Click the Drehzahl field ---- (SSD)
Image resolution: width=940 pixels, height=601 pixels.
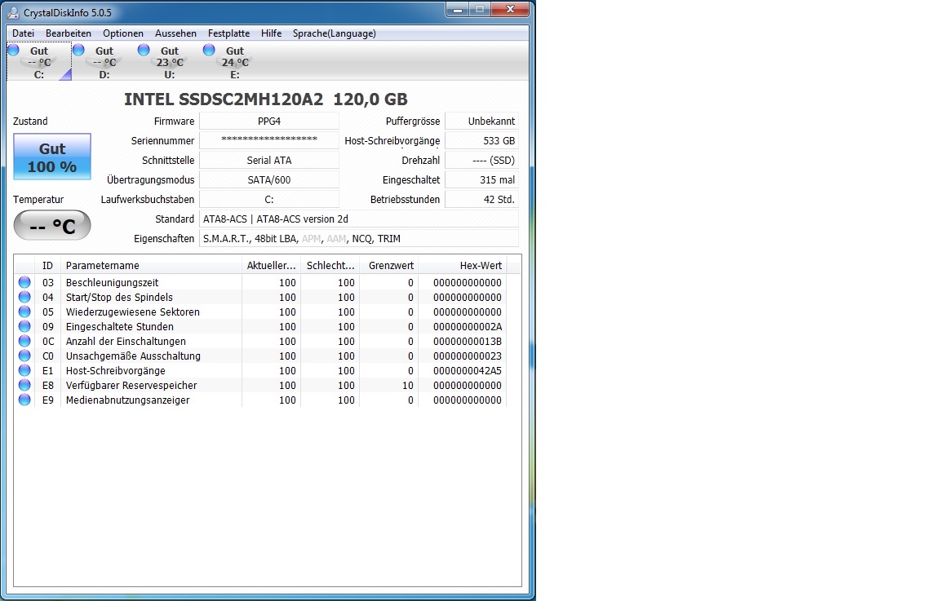point(482,160)
